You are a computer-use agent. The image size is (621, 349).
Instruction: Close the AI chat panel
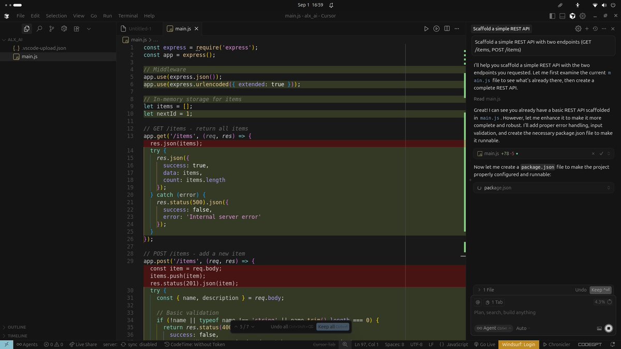point(612,29)
